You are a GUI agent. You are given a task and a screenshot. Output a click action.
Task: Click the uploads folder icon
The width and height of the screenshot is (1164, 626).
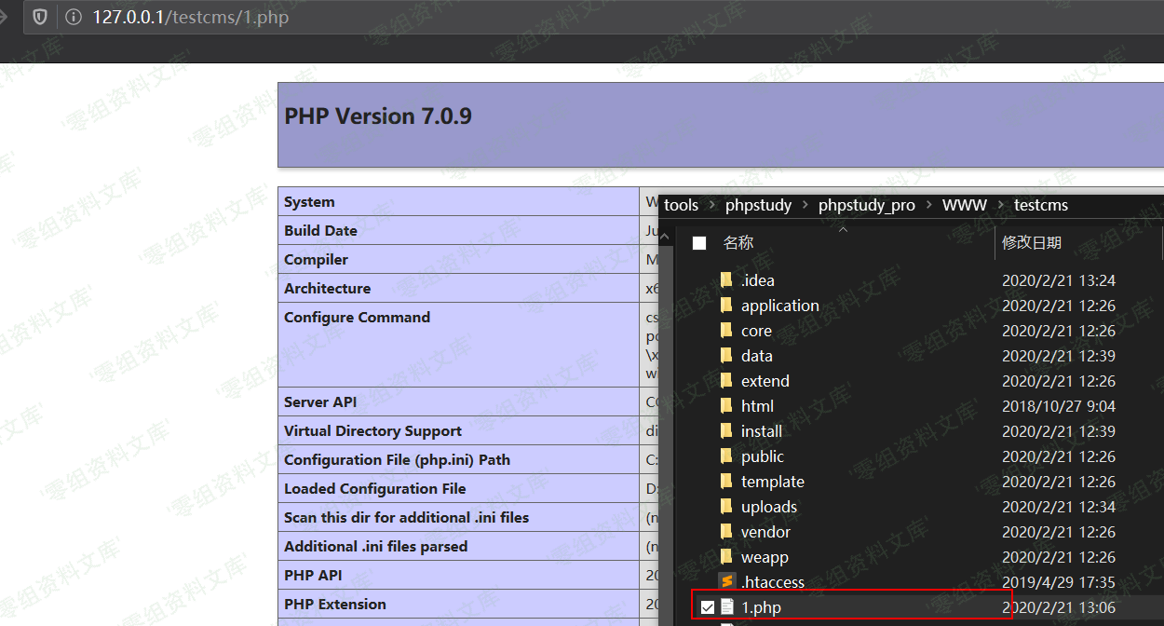pos(726,507)
